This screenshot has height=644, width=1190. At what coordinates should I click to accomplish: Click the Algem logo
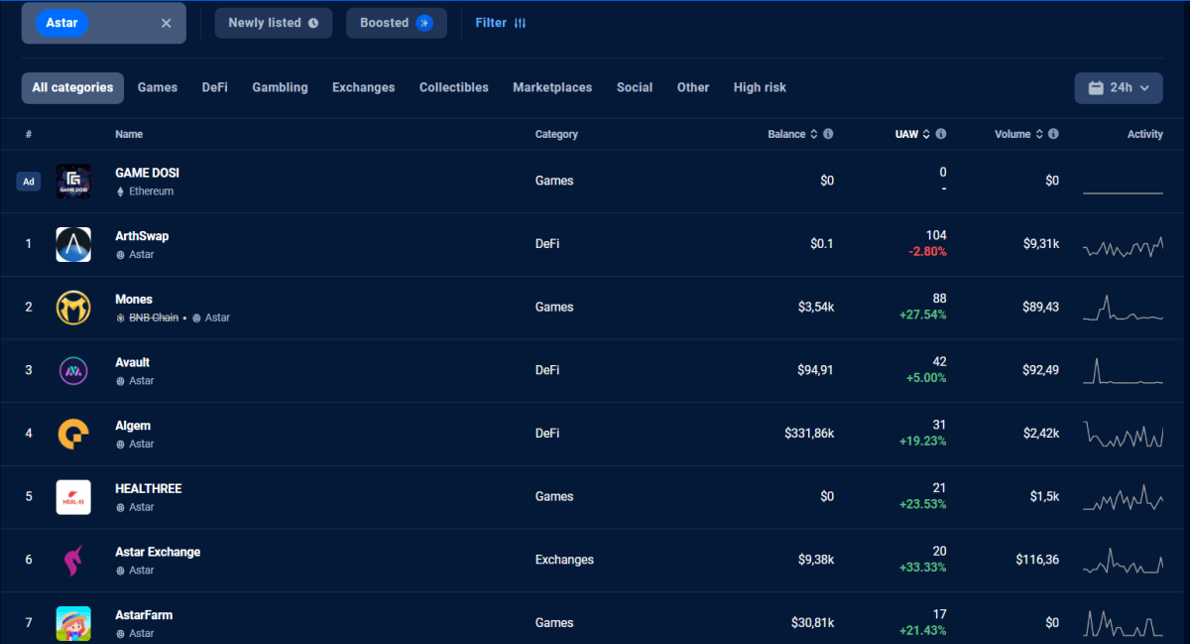pos(73,434)
